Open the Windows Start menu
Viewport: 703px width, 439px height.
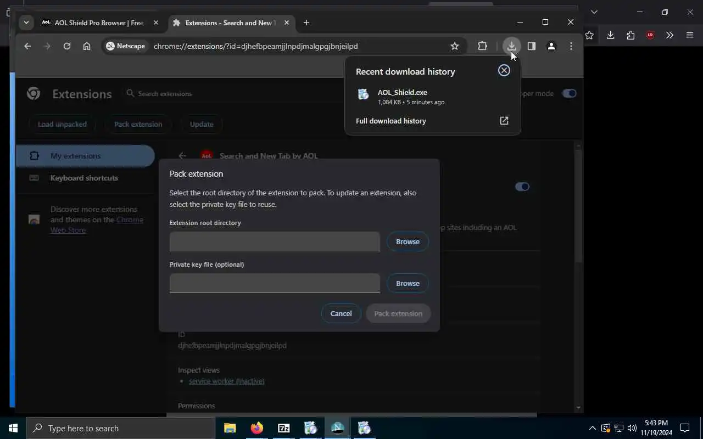pyautogui.click(x=13, y=428)
